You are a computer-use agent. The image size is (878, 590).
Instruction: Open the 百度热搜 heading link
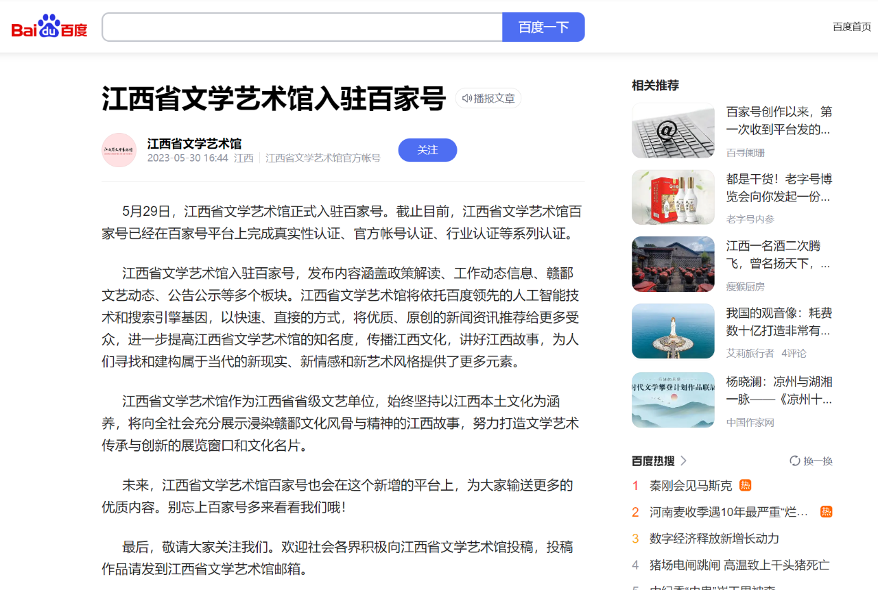tap(653, 460)
